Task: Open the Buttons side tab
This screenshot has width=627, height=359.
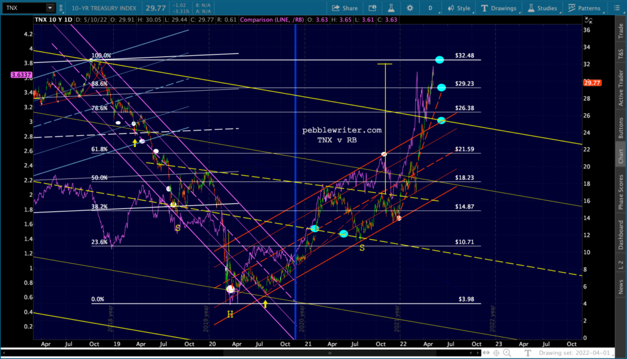Action: point(621,127)
